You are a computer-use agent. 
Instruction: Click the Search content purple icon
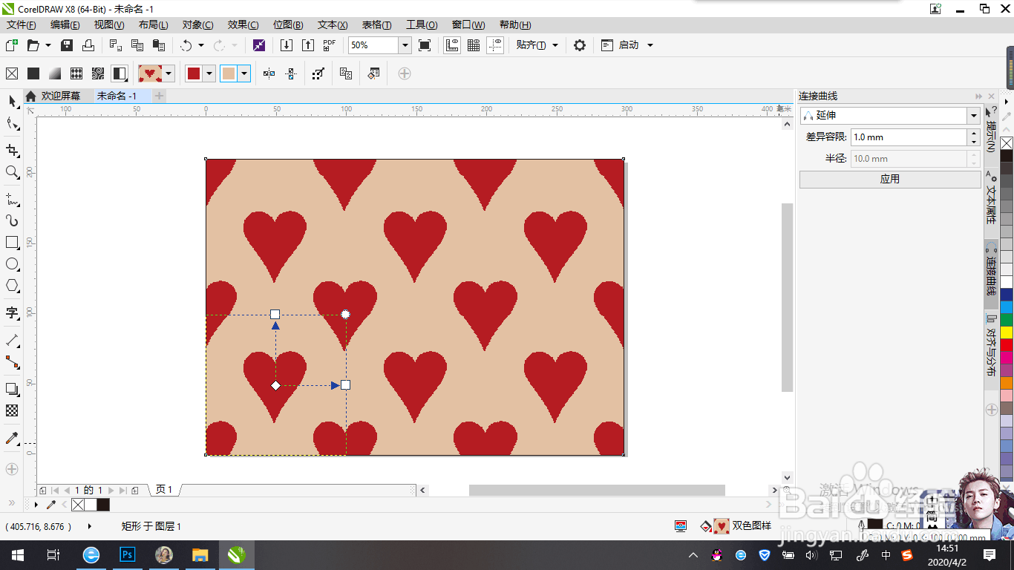(258, 45)
